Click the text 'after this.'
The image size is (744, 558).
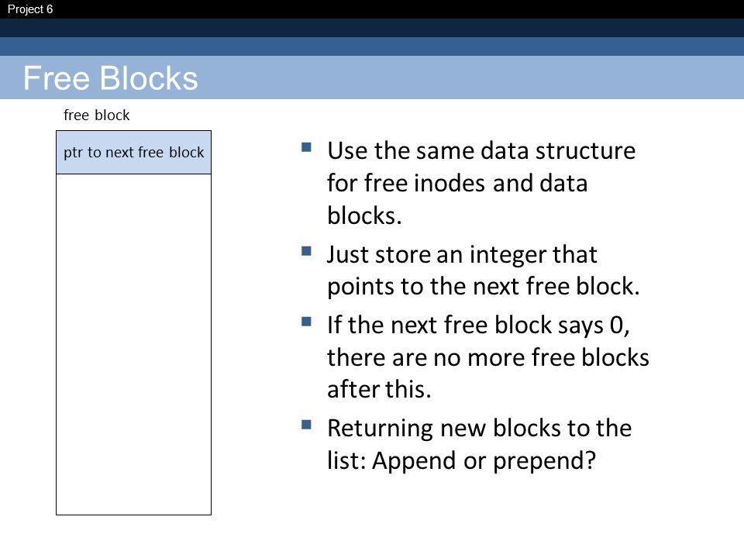click(379, 389)
